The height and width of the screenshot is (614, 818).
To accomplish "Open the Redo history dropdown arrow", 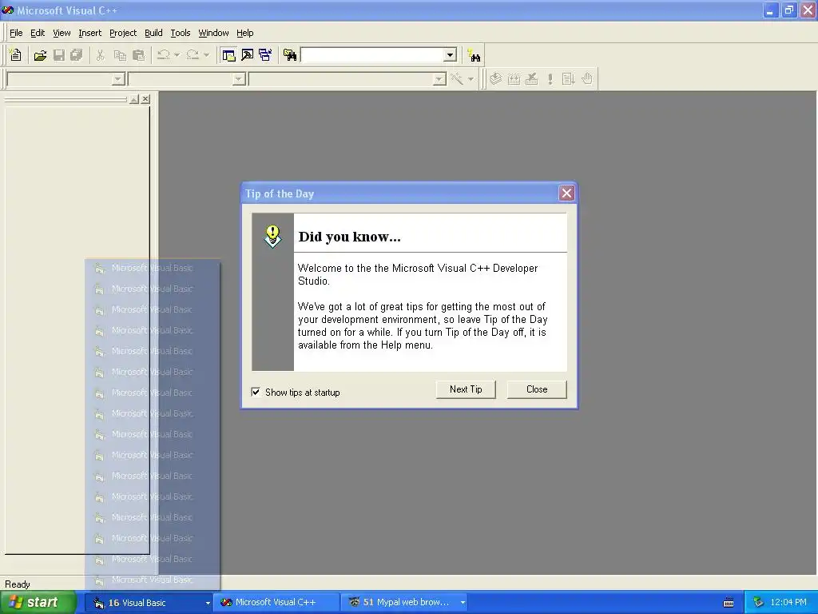I will (x=206, y=55).
